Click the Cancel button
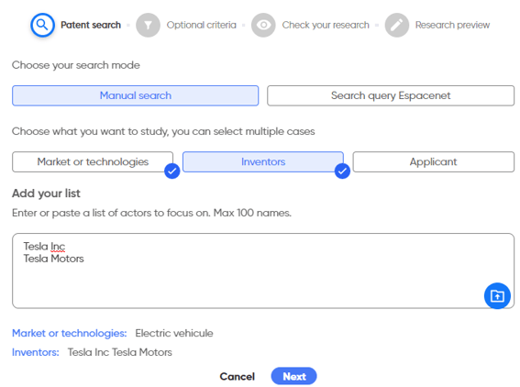Viewport: 520px width, 387px height. 238,376
